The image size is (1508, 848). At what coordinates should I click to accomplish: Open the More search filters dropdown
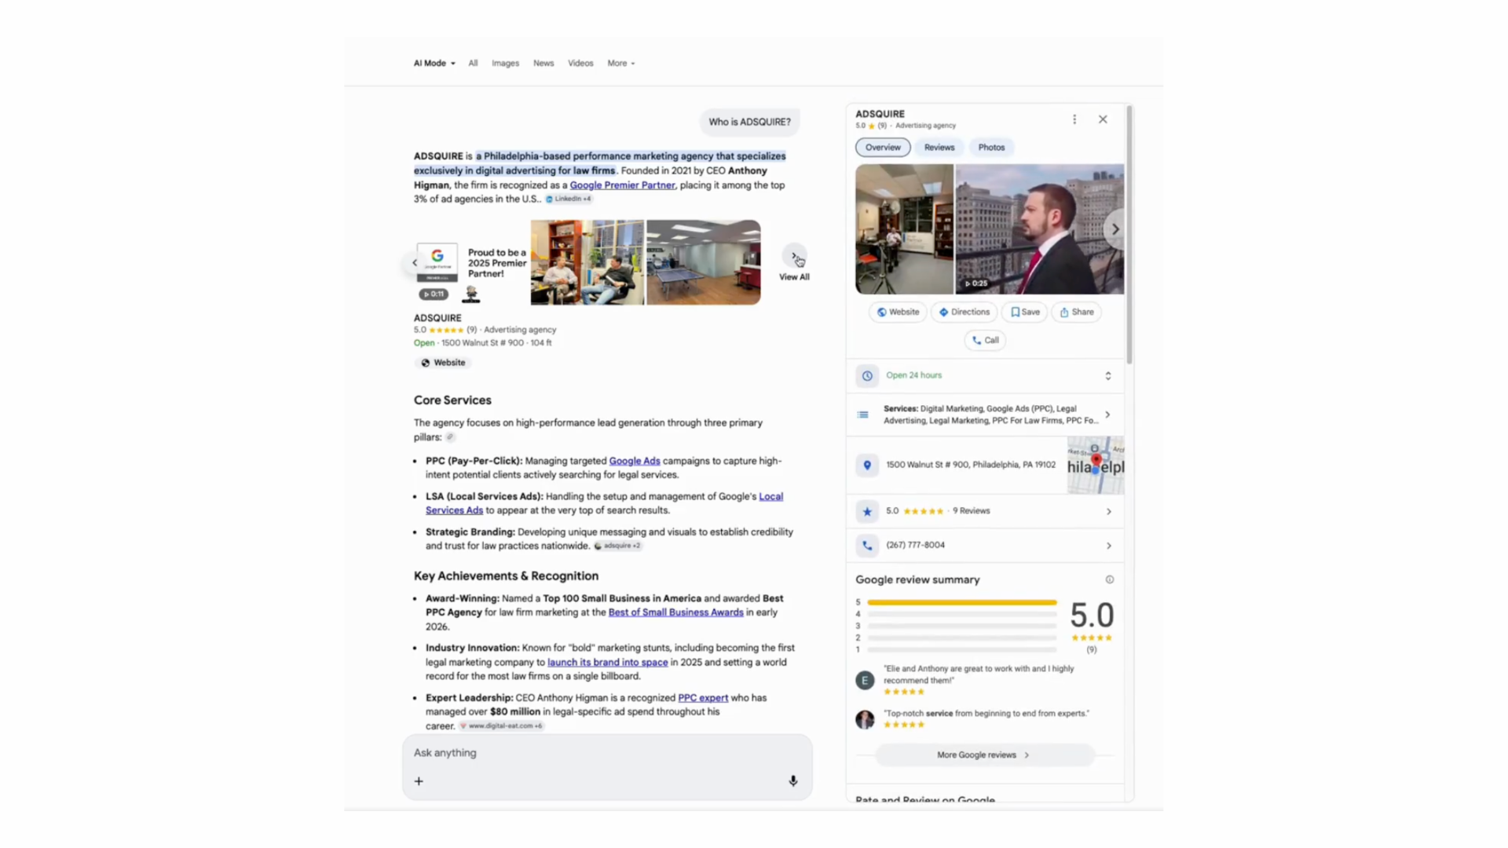[x=620, y=63]
